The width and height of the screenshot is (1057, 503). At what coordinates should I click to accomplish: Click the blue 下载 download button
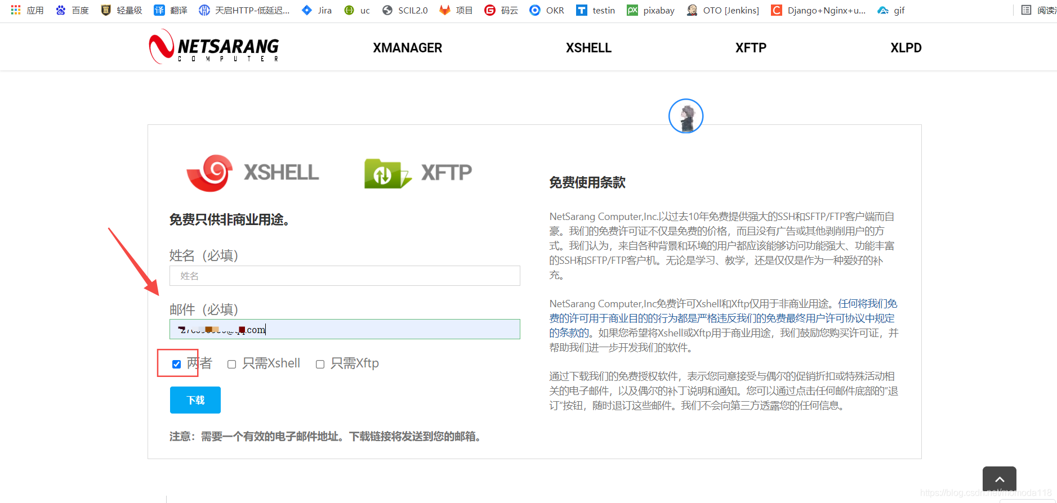point(195,400)
